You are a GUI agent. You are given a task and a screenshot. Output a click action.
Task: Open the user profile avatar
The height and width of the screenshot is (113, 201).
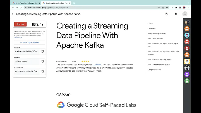(x=185, y=14)
